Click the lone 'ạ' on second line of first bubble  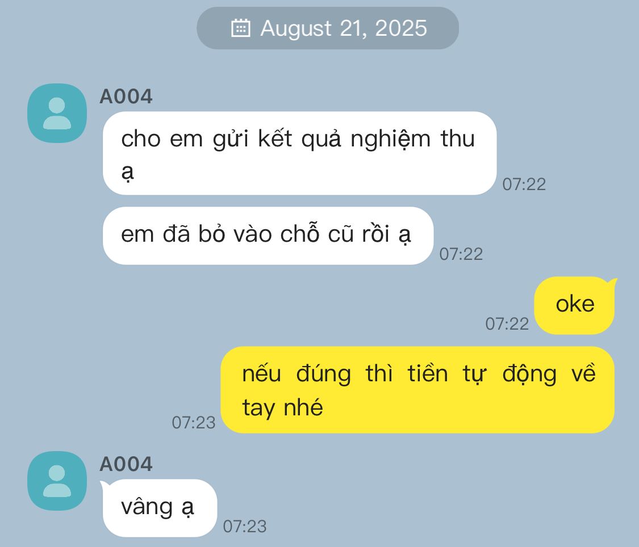(127, 172)
